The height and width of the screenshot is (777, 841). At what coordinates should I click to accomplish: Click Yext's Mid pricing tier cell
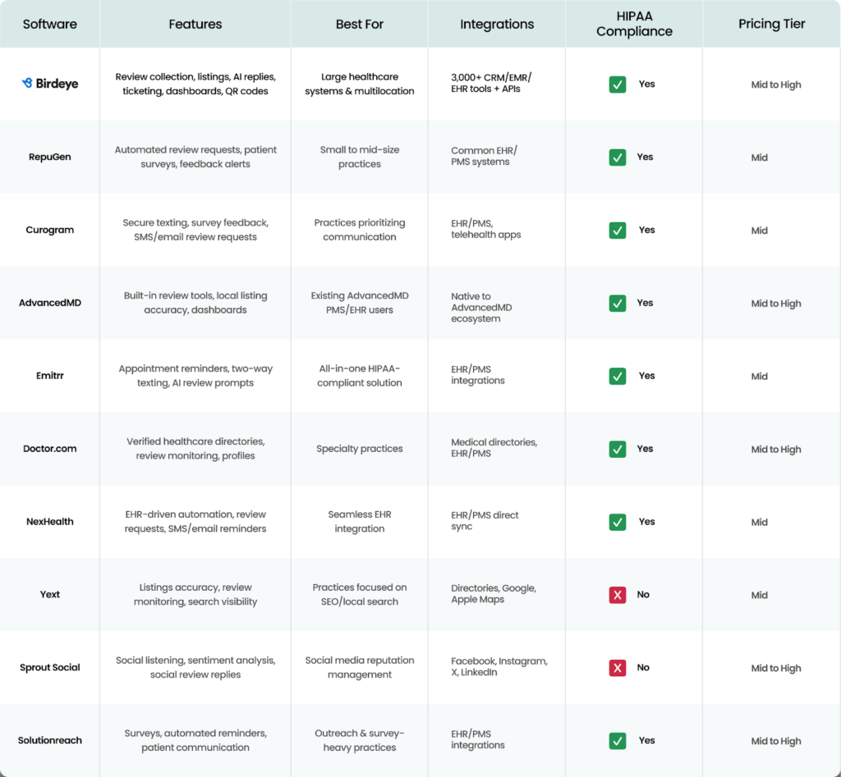760,595
